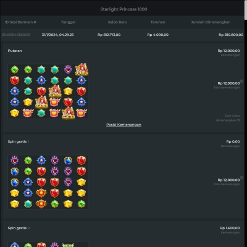Click the dimmed session ID number in the data row

tap(16, 35)
